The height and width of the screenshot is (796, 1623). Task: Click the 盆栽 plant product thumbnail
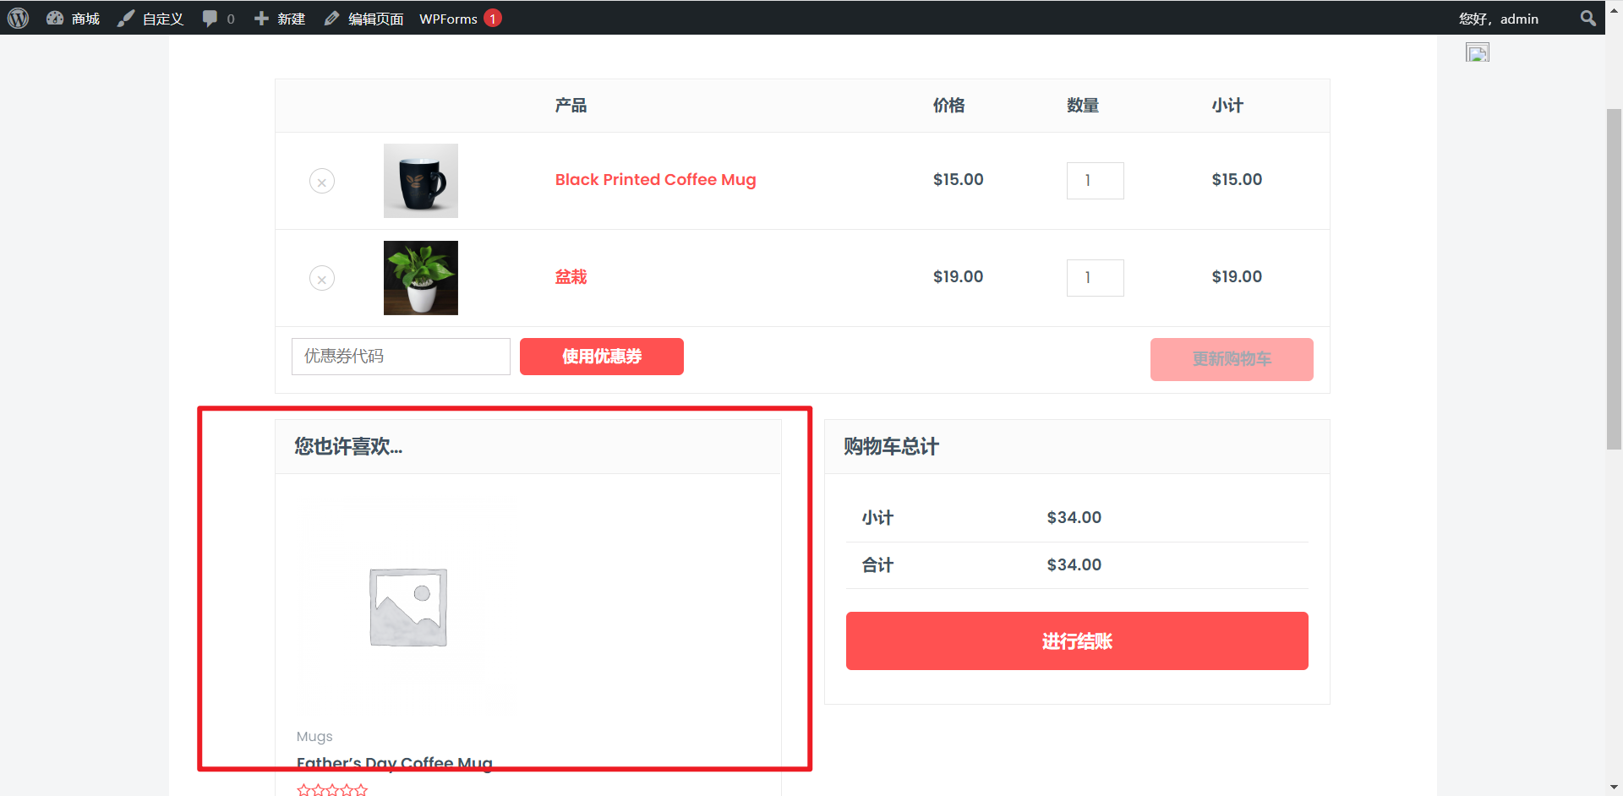(421, 278)
